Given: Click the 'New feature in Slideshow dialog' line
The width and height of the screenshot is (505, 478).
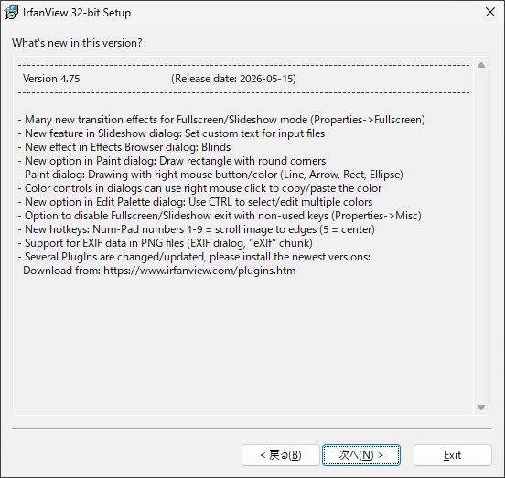Looking at the screenshot, I should [171, 133].
